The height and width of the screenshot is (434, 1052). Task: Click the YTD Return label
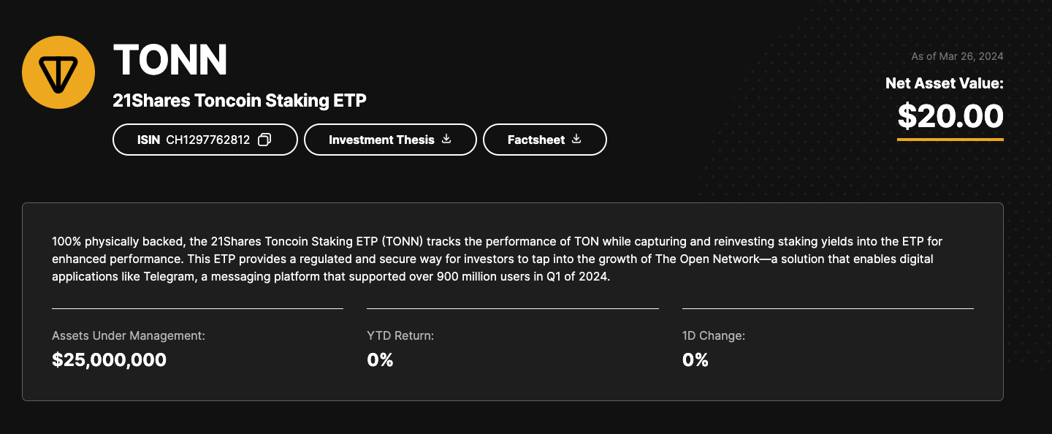coord(400,336)
